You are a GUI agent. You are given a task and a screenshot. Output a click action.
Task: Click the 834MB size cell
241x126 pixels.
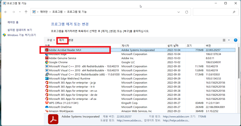click(x=199, y=103)
